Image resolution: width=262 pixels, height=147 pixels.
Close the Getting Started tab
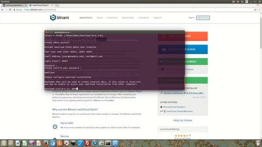click(26, 5)
